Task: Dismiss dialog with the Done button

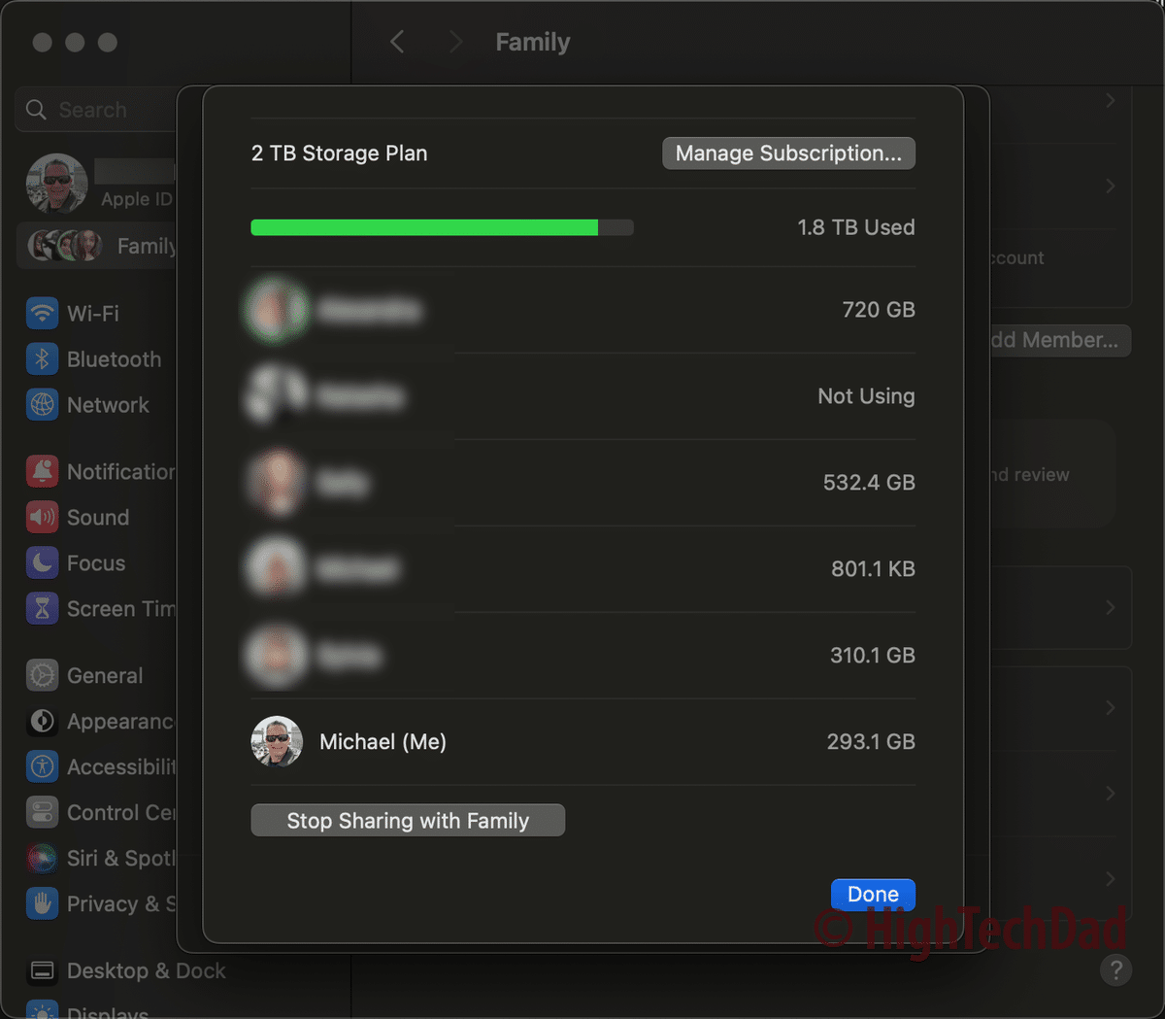Action: [x=872, y=894]
